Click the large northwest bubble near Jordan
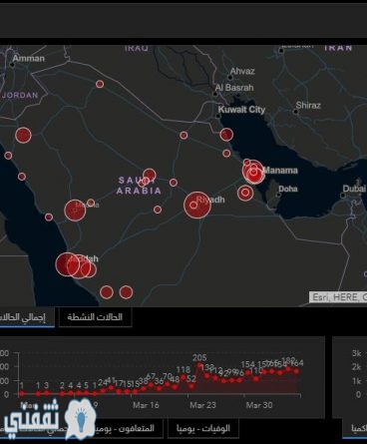The width and height of the screenshot is (367, 444). tap(23, 136)
